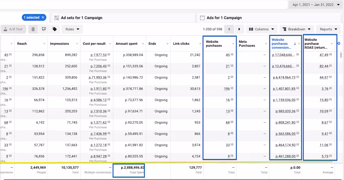Click total spent p.2,888,496.82
The width and height of the screenshot is (344, 180).
133,167
